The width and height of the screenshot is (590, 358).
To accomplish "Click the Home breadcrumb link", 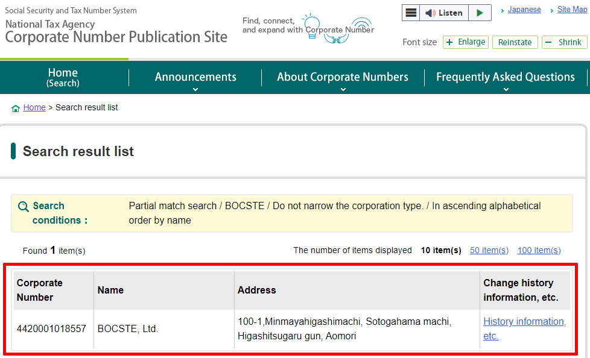I will pyautogui.click(x=34, y=107).
